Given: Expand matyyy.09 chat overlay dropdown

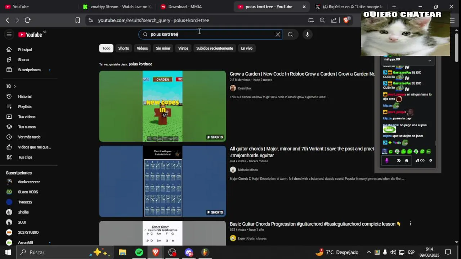Looking at the screenshot, I should 429,60.
